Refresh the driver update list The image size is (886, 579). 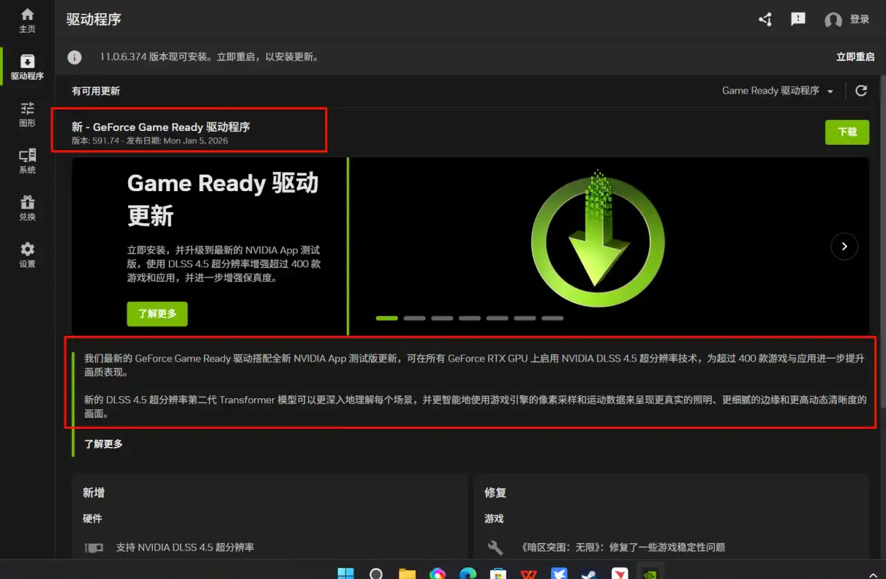pyautogui.click(x=861, y=91)
